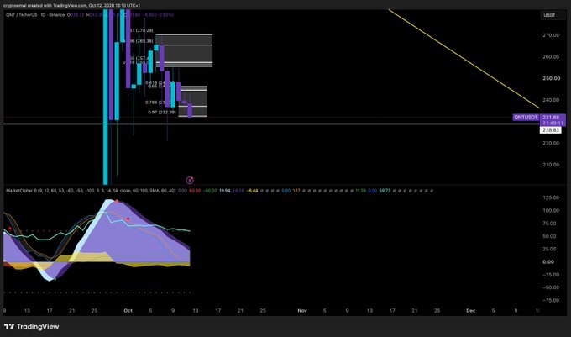Screen dimensions: 571x337
Task: Click the 11:49:11 candle countdown timer
Action: (553, 124)
